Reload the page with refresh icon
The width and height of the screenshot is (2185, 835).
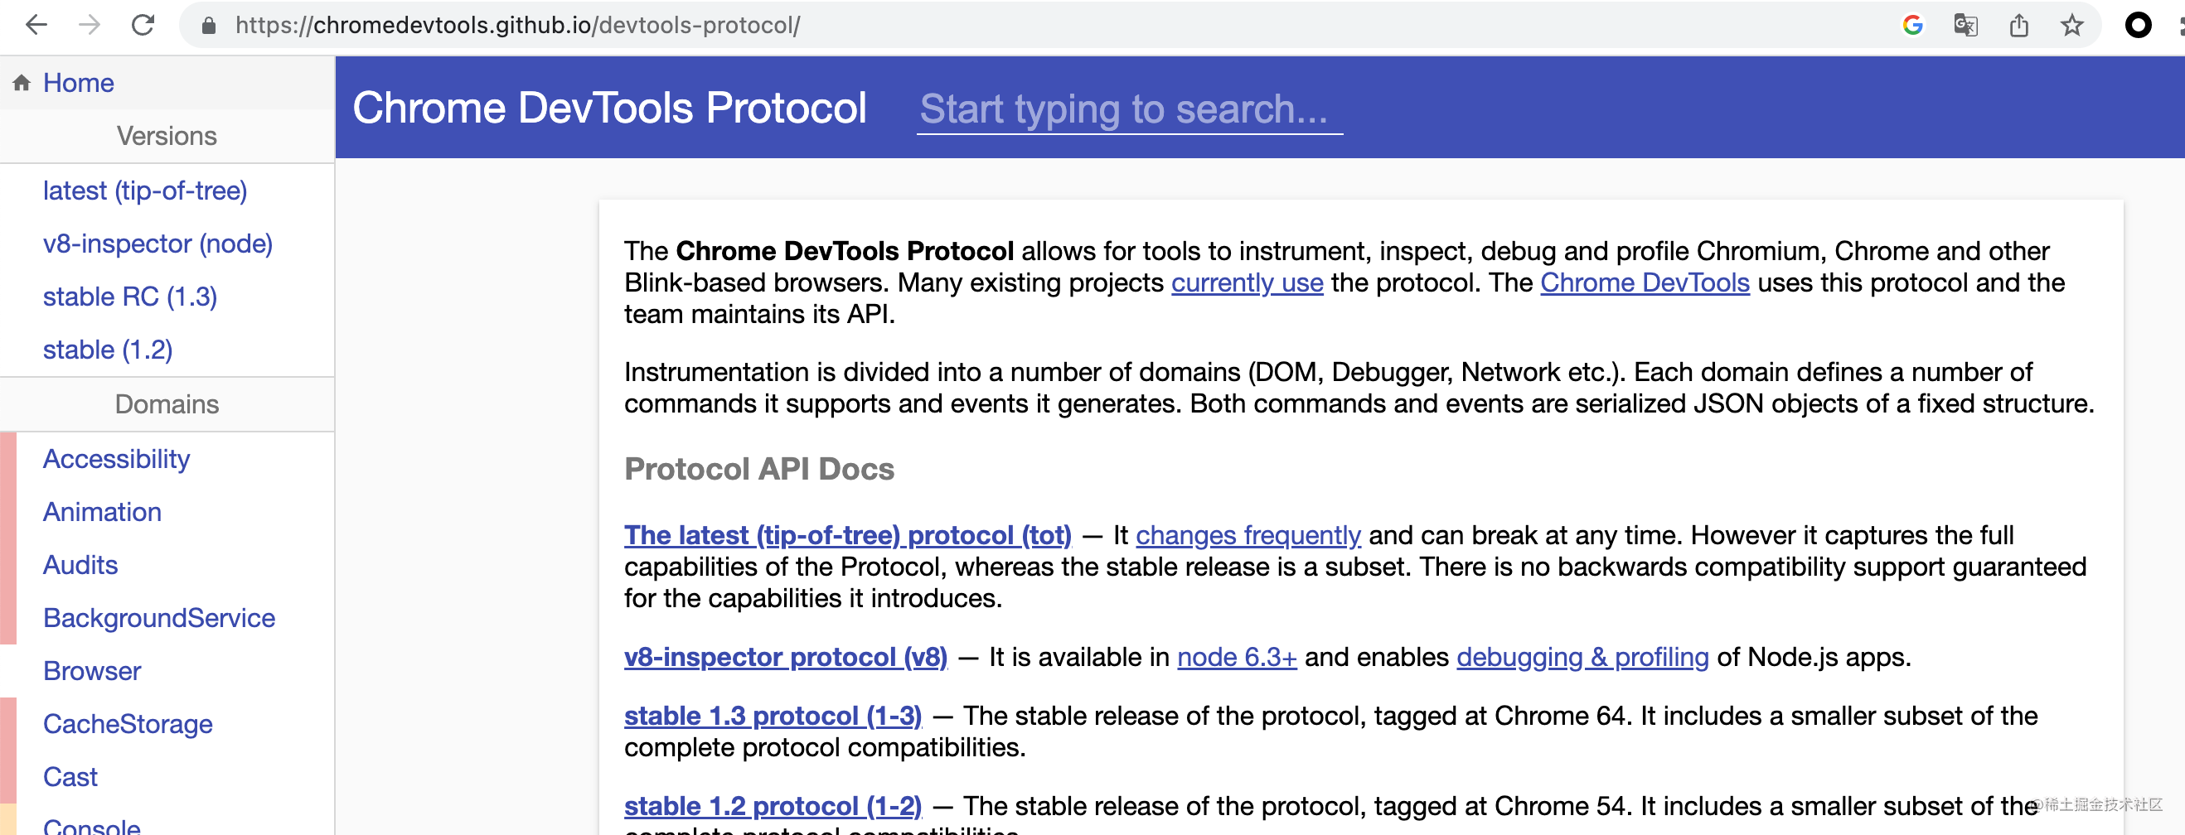coord(143,26)
